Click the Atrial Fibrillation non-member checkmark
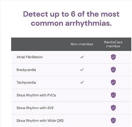The image size is (132, 127). (x=82, y=57)
